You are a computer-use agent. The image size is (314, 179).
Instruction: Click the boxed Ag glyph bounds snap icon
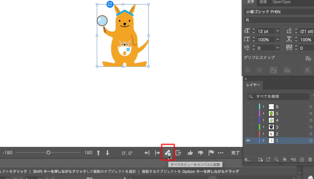pyautogui.click(x=273, y=70)
